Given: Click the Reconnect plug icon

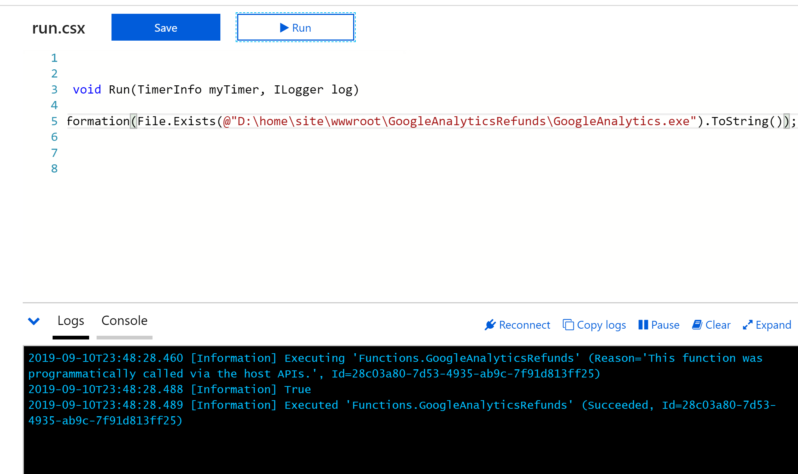Looking at the screenshot, I should click(491, 325).
